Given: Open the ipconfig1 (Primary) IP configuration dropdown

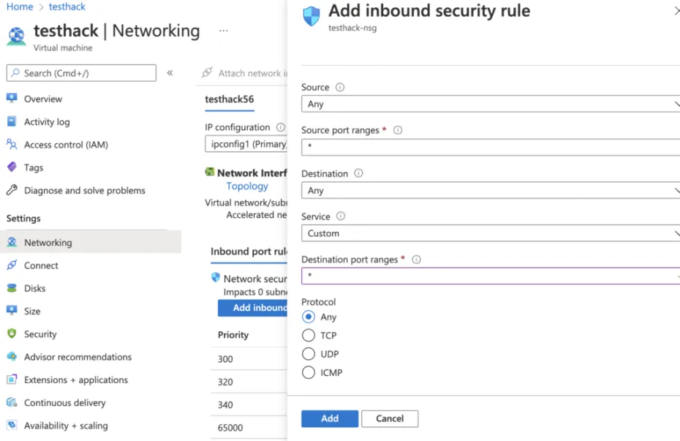Looking at the screenshot, I should [x=246, y=144].
